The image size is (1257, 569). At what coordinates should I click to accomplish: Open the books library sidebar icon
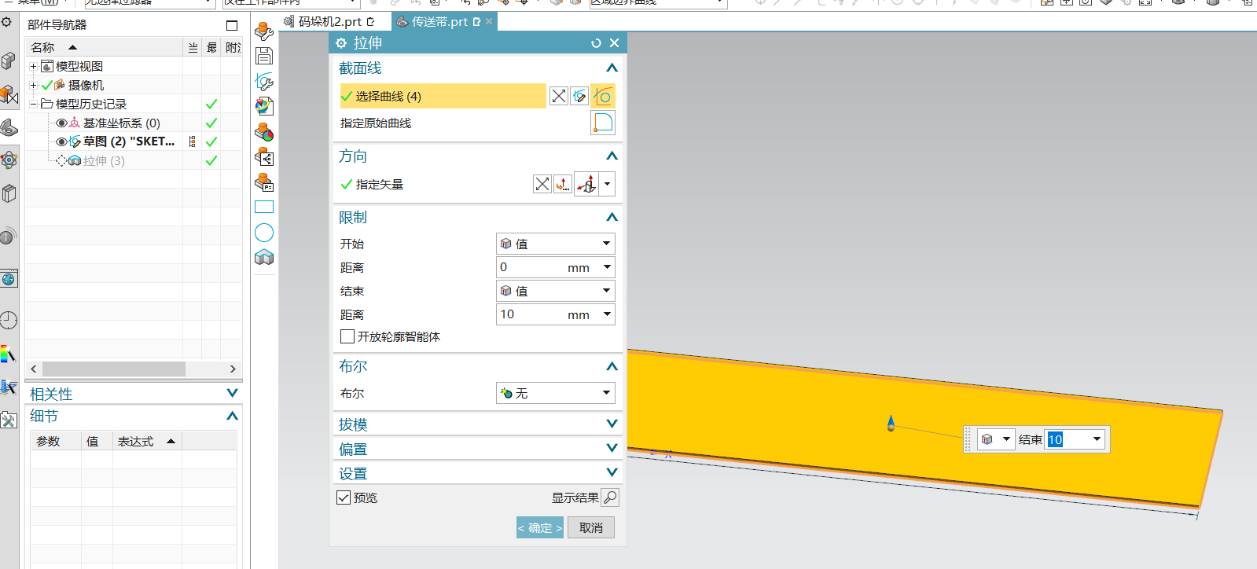(x=9, y=193)
